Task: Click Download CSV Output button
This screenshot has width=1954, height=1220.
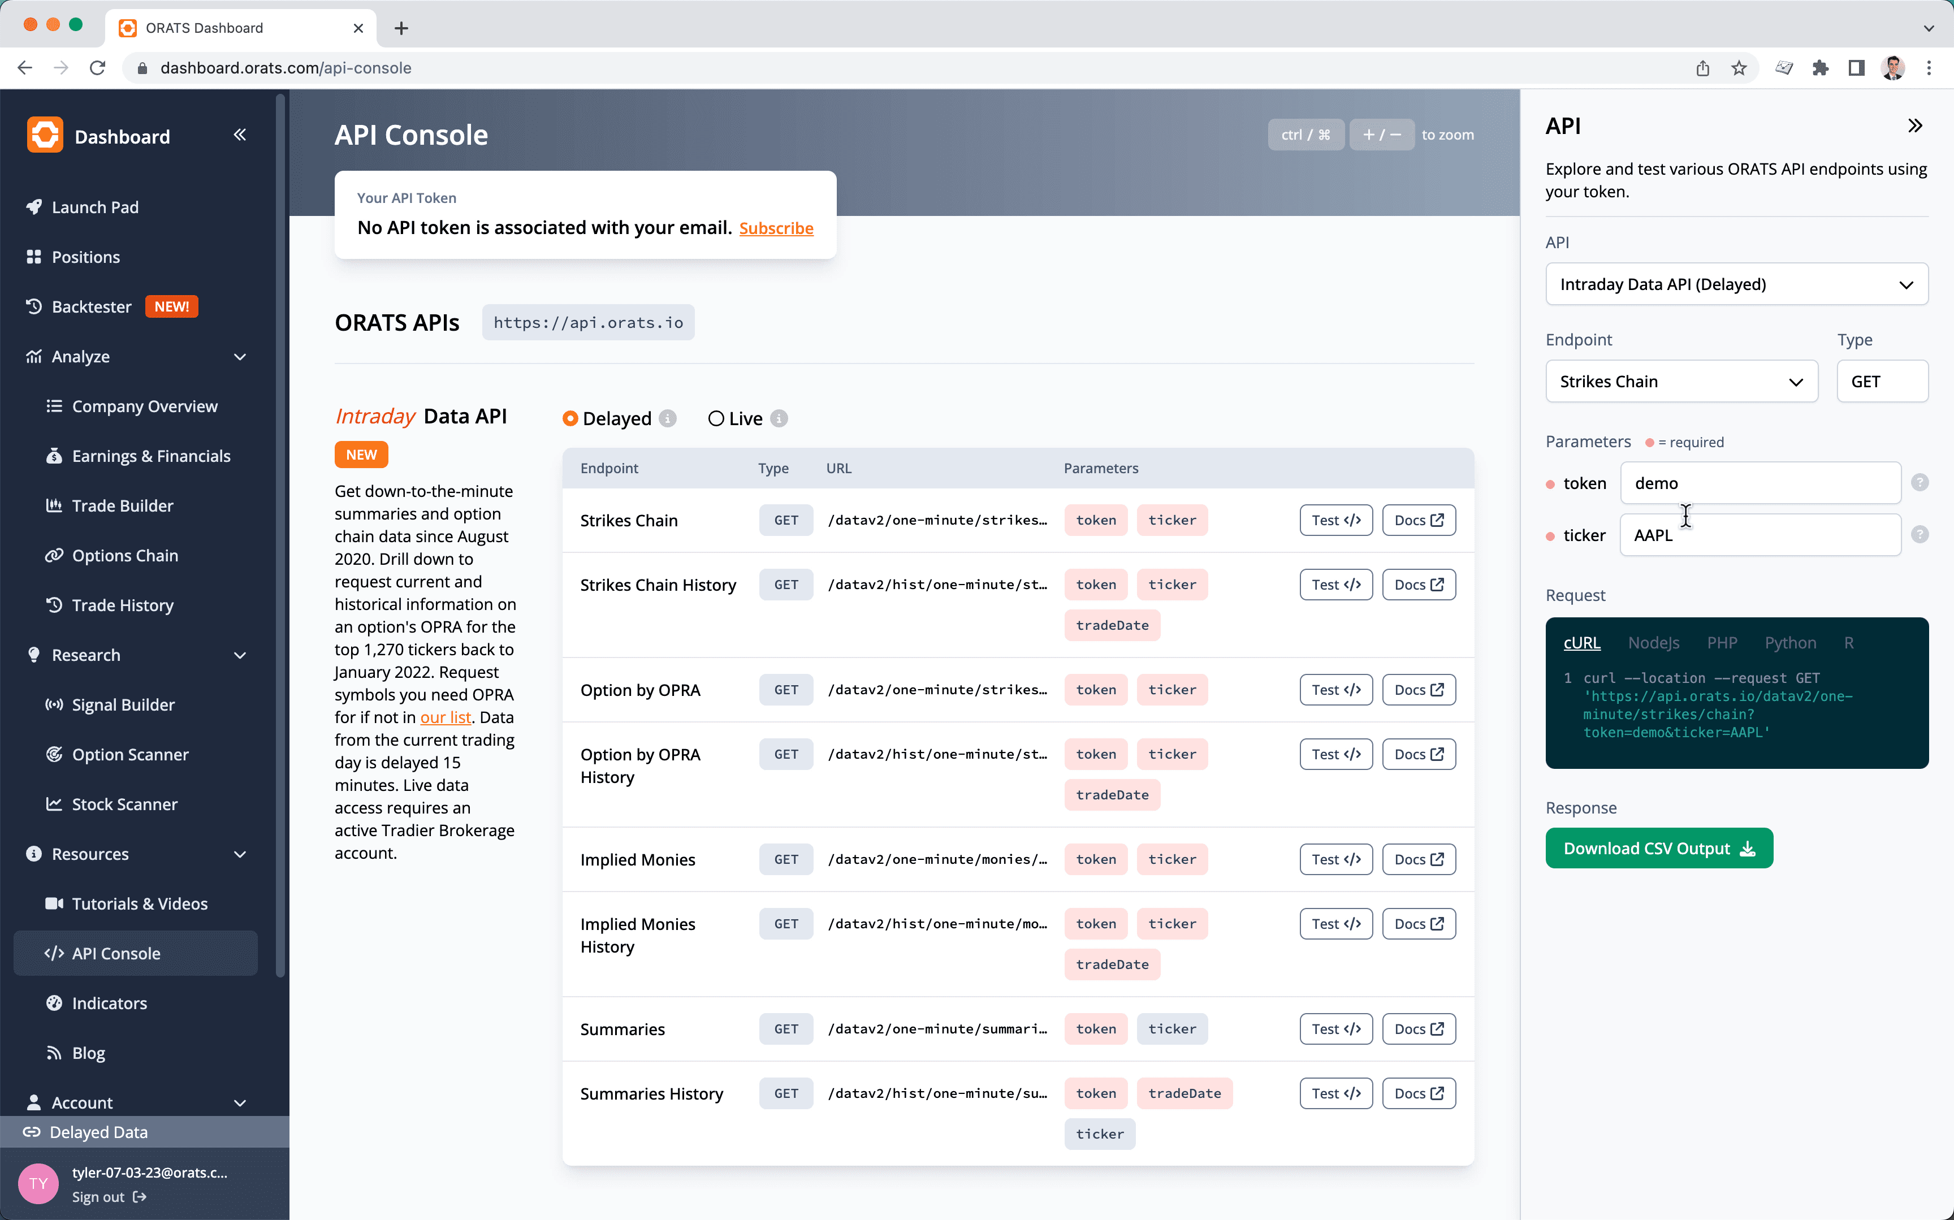Action: pos(1659,848)
